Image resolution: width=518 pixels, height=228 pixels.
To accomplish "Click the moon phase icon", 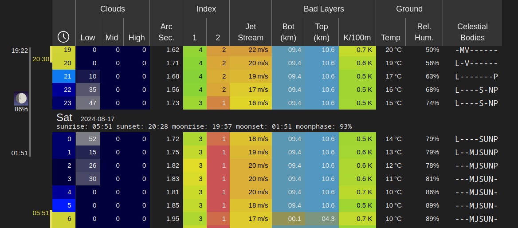I will click(21, 98).
